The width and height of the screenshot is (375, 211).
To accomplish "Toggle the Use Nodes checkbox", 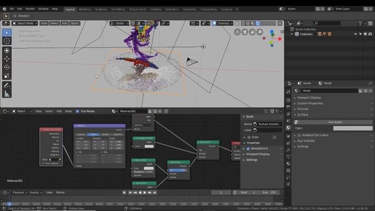I will coord(77,111).
